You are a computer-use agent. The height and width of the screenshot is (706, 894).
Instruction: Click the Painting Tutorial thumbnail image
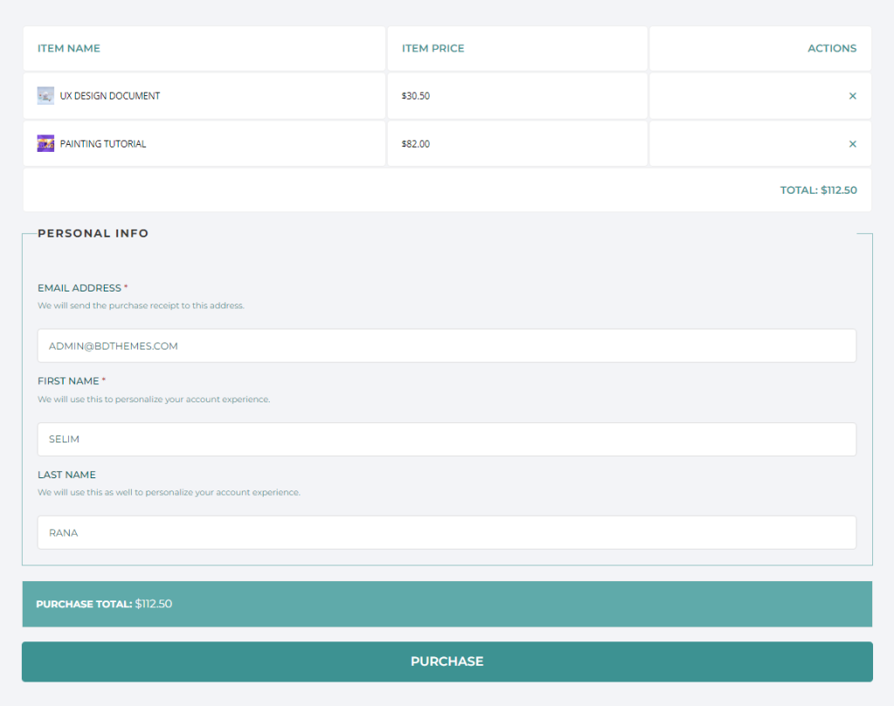[x=45, y=144]
